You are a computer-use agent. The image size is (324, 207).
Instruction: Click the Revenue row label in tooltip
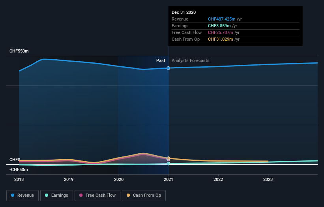click(x=180, y=19)
